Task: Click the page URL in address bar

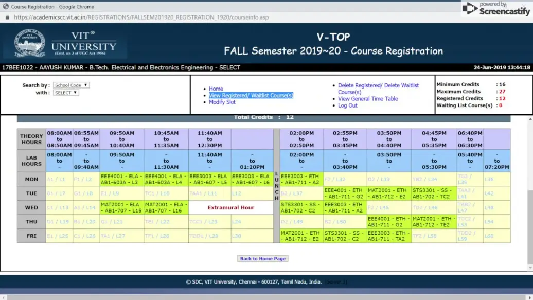Action: point(141,17)
